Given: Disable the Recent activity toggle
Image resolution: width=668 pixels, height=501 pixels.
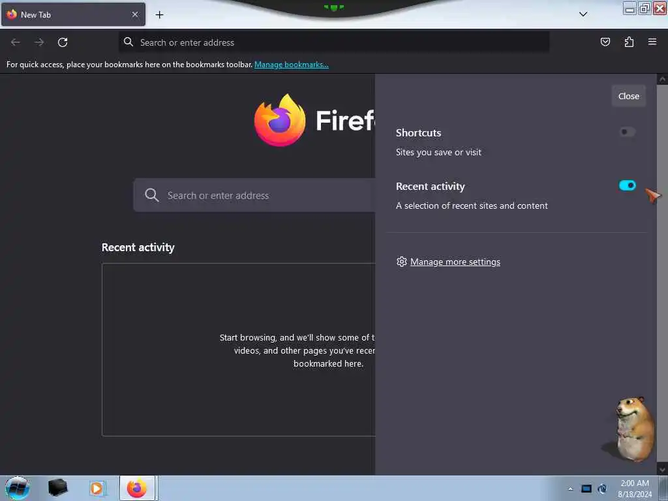Looking at the screenshot, I should (x=627, y=186).
